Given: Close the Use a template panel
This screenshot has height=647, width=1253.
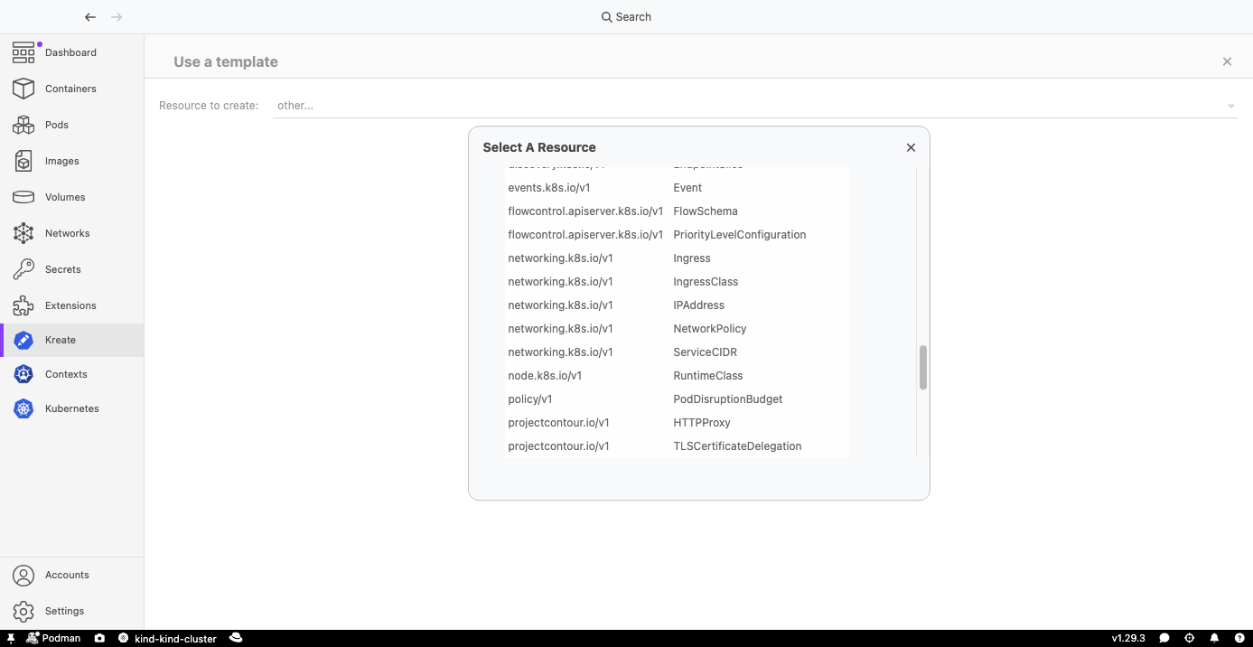Looking at the screenshot, I should (x=1227, y=61).
